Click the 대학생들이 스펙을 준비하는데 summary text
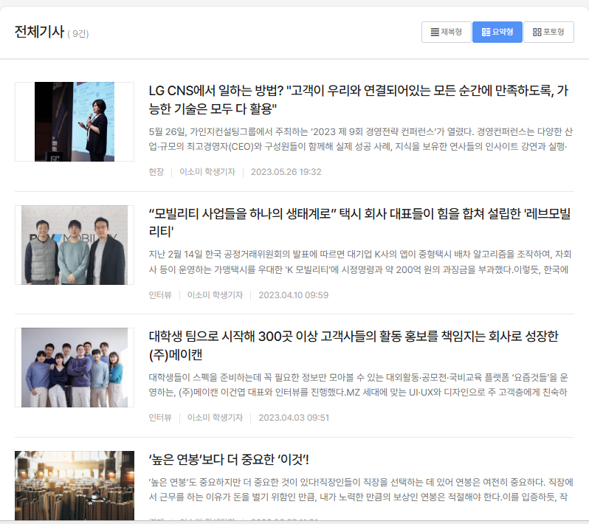The height and width of the screenshot is (524, 589). [x=359, y=385]
